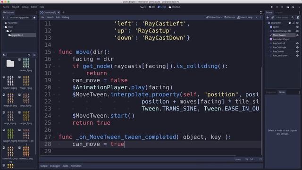
Task: Toggle FileSystem split view mode icon
Action: pyautogui.click(x=4, y=55)
